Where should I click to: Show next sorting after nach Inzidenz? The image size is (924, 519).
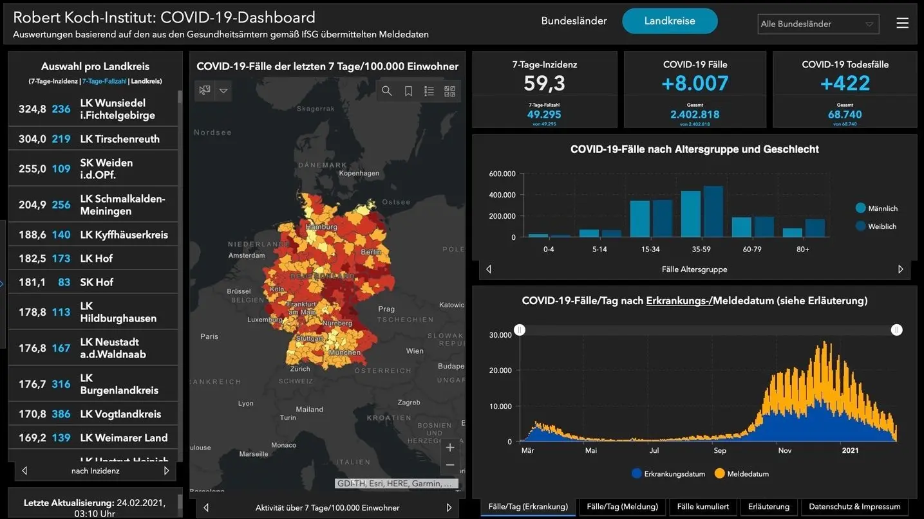(166, 471)
